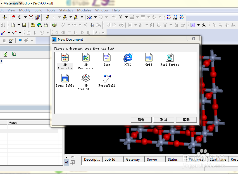The height and width of the screenshot is (174, 238).
Task: Select the 3D Atomistic document type
Action: click(65, 61)
